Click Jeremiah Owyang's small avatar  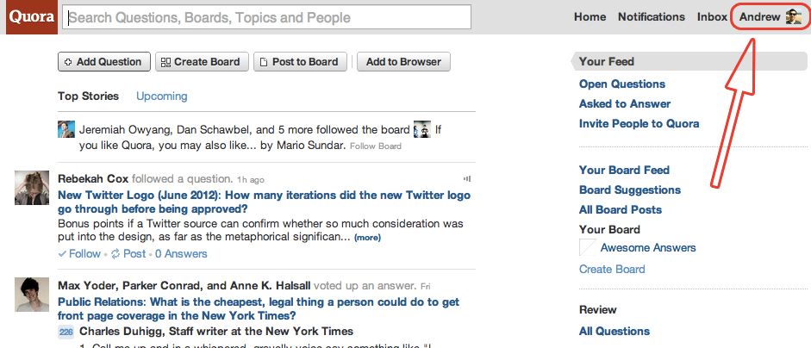[x=66, y=128]
